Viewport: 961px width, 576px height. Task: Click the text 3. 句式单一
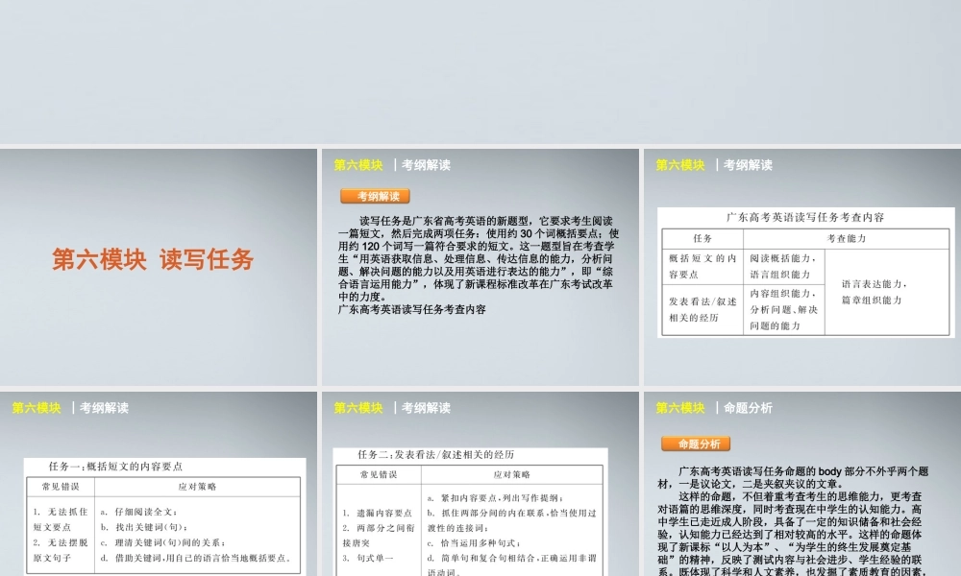[x=368, y=559]
